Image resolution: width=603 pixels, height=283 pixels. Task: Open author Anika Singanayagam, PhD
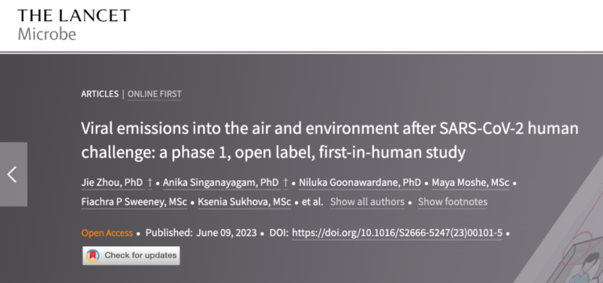[x=221, y=183]
